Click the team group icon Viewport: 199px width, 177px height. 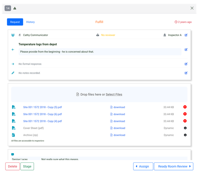(13, 35)
